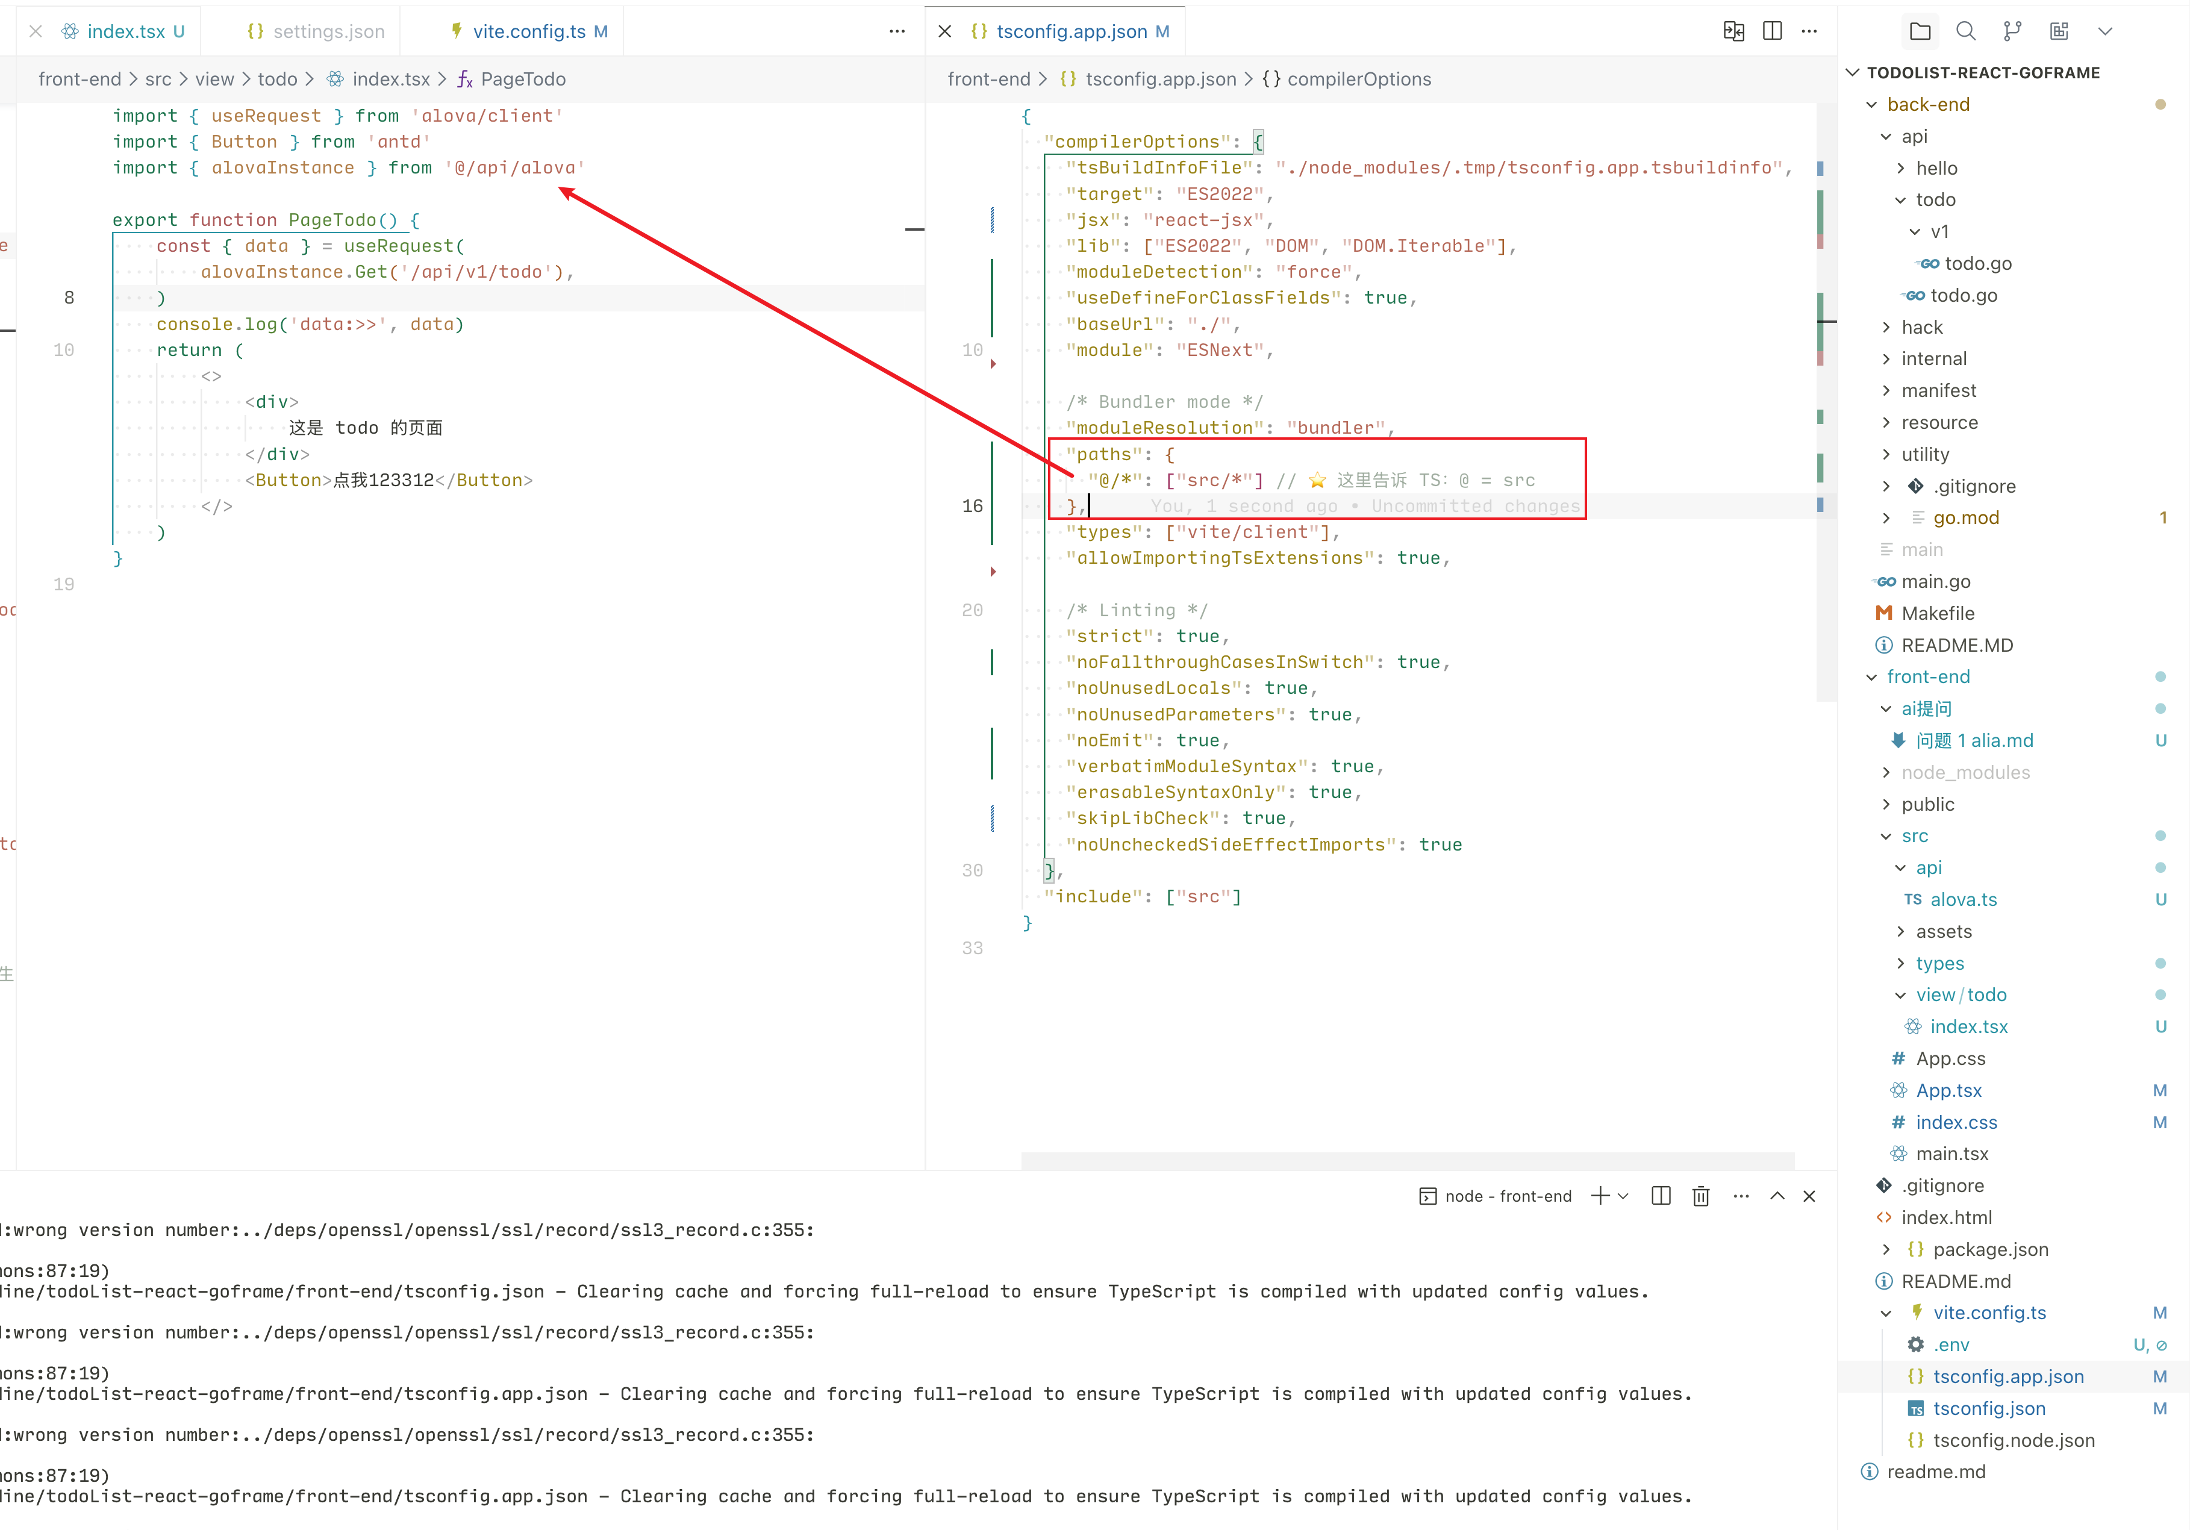Expand the node_modules folder

click(x=1965, y=773)
